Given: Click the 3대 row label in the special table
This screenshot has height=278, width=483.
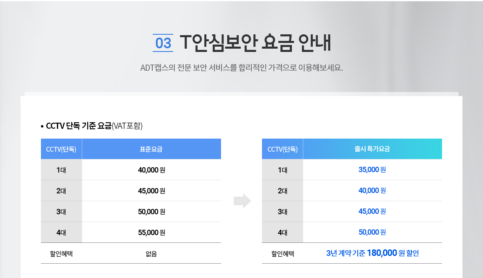Looking at the screenshot, I should 282,211.
